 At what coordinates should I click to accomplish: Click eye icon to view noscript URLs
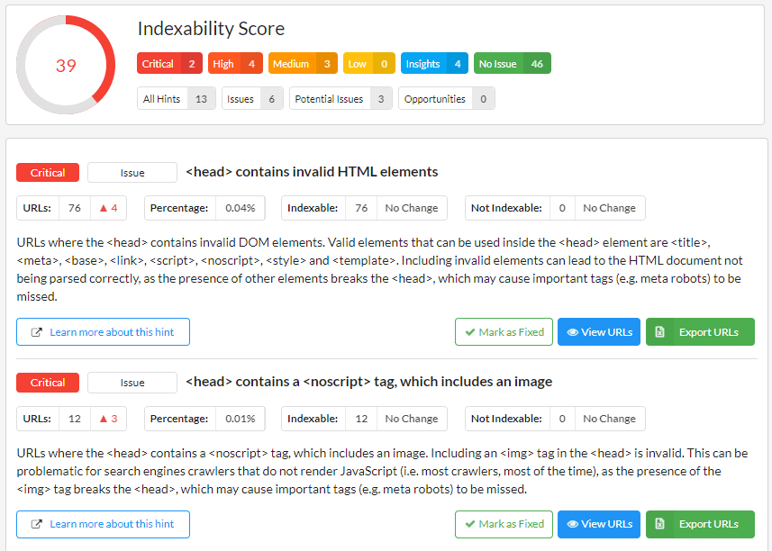(573, 524)
